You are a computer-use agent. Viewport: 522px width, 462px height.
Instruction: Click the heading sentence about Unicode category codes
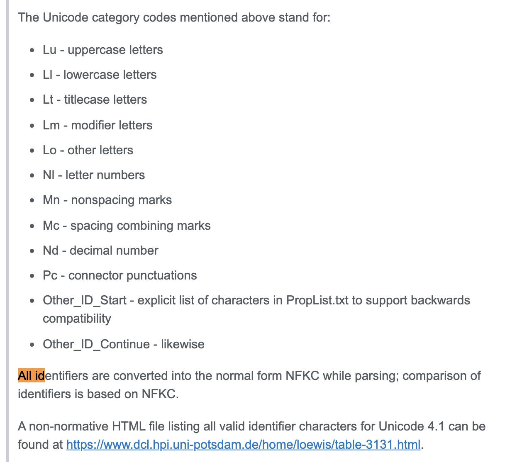coord(174,17)
